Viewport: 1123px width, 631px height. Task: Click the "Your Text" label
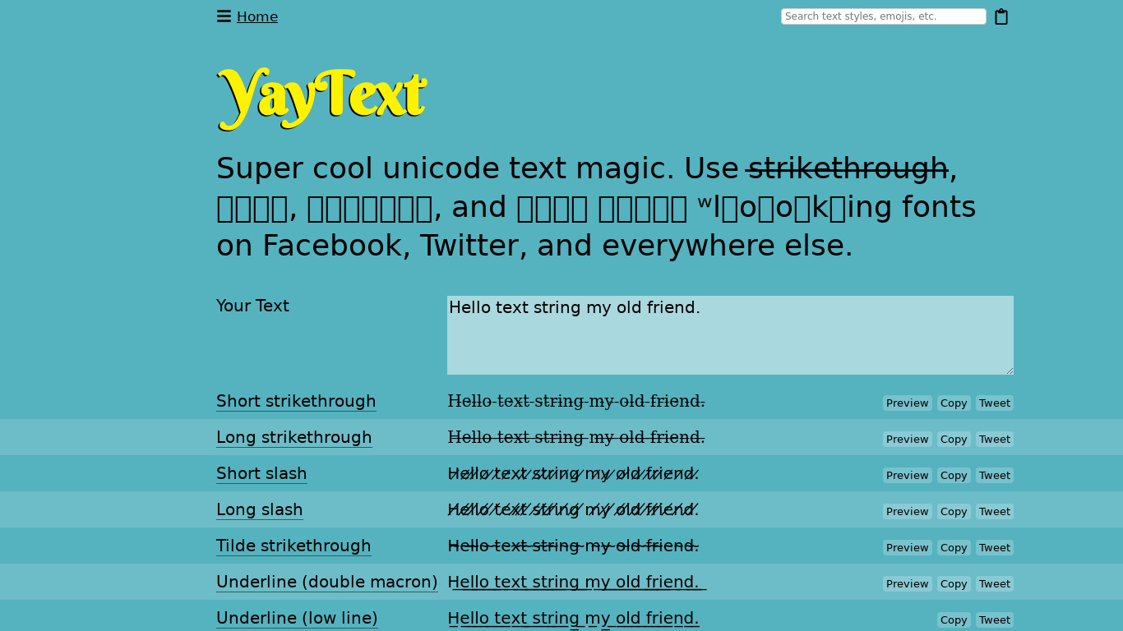tap(252, 306)
